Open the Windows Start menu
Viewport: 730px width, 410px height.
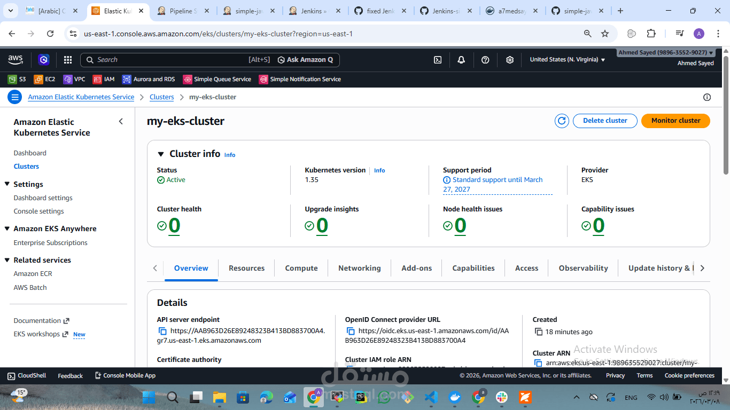149,397
